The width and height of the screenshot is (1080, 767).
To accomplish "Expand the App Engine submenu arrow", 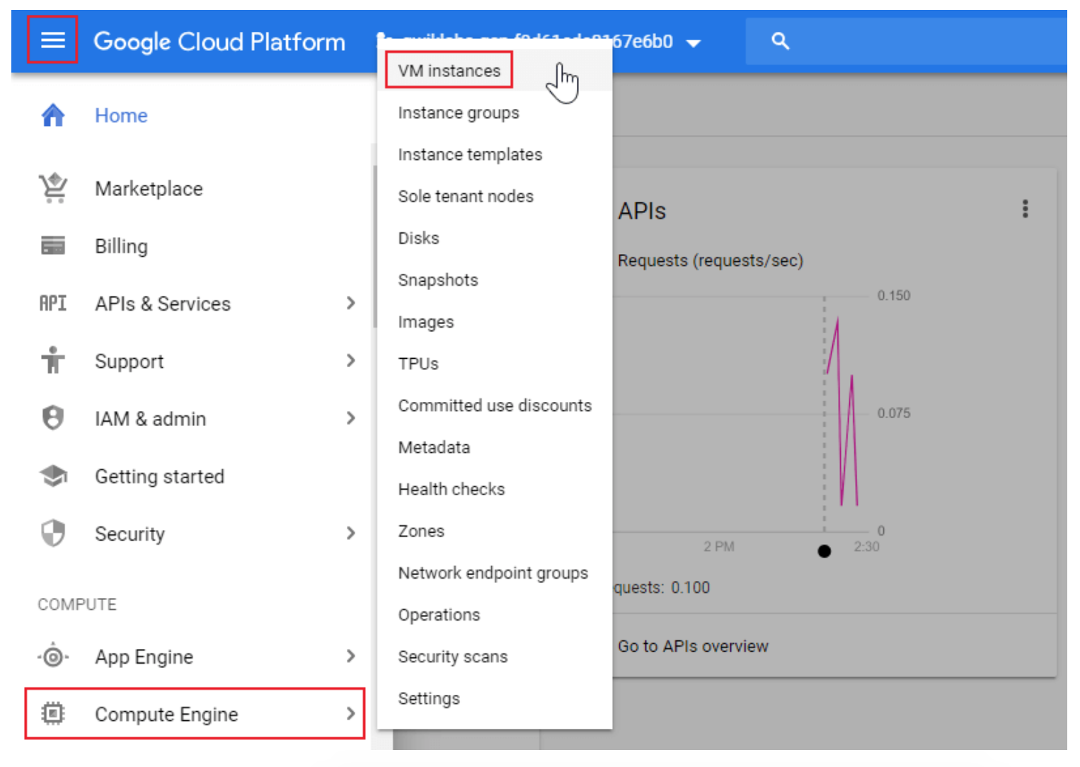I will 351,656.
